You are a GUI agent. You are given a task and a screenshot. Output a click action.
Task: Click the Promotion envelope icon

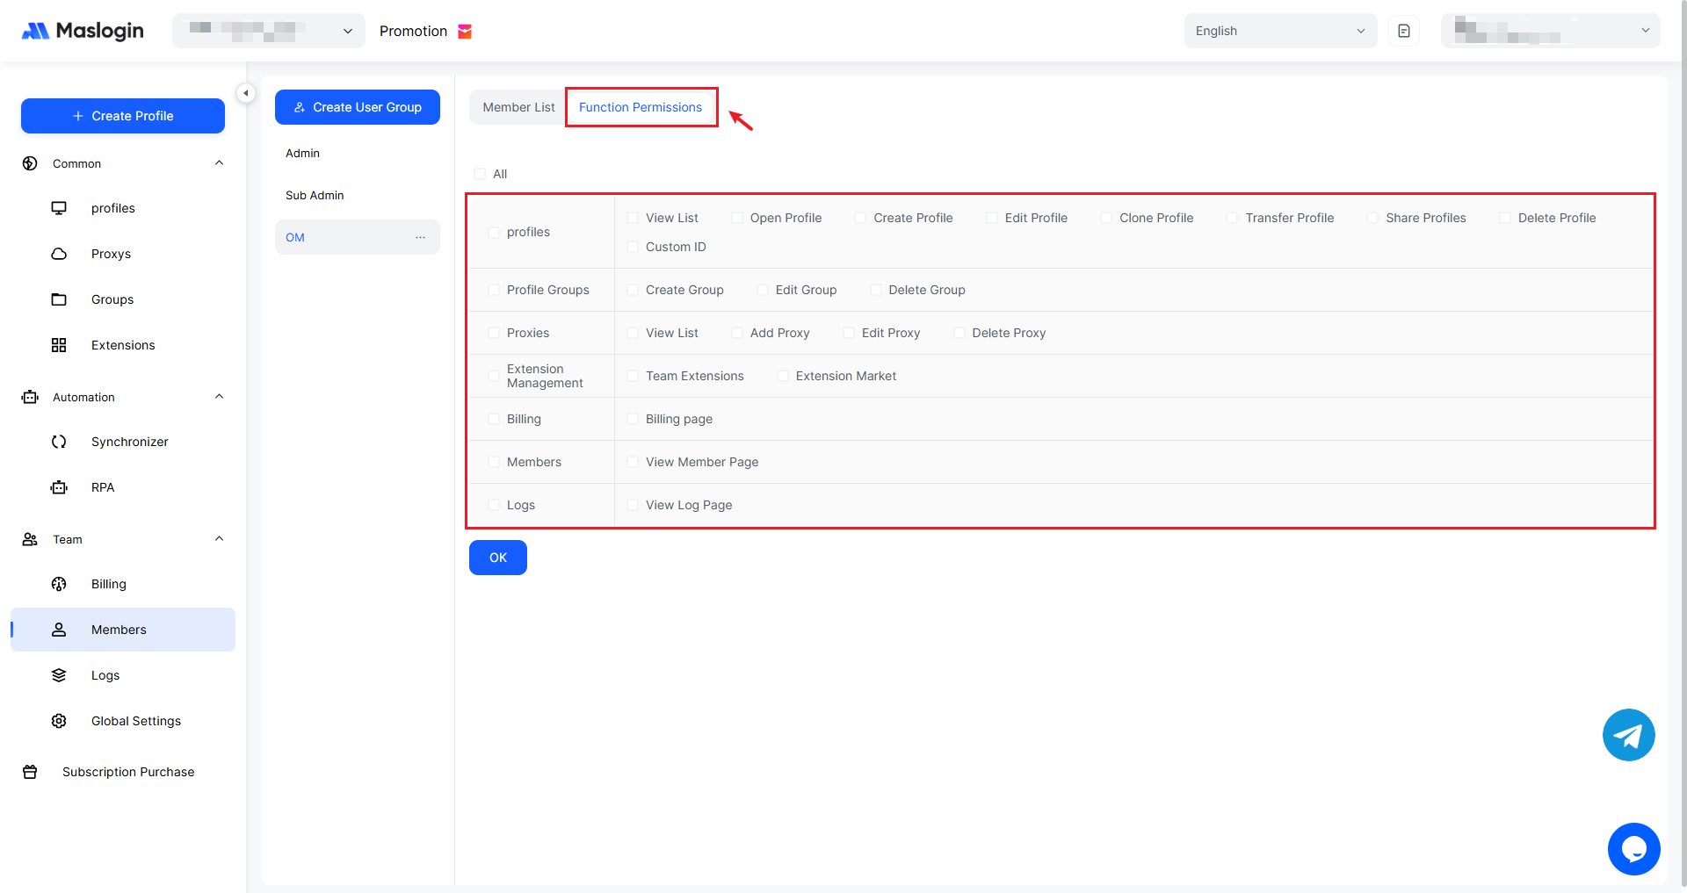click(x=465, y=32)
